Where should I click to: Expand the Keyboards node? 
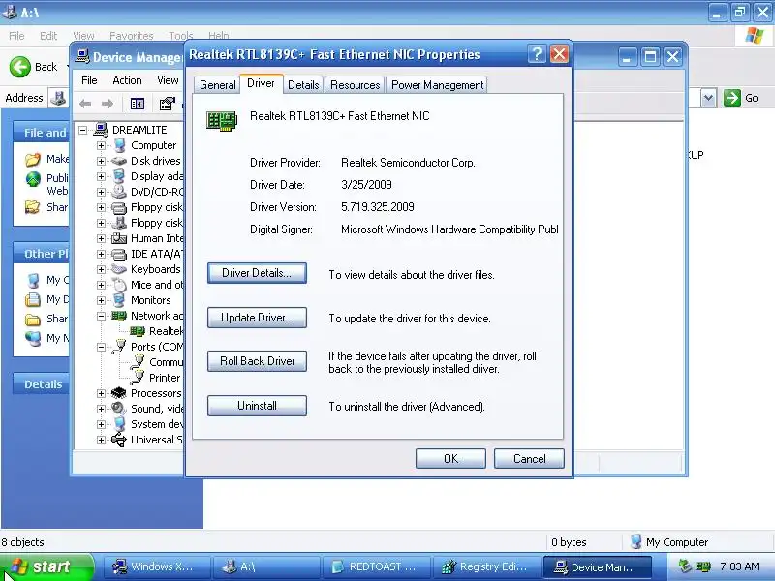coord(101,269)
